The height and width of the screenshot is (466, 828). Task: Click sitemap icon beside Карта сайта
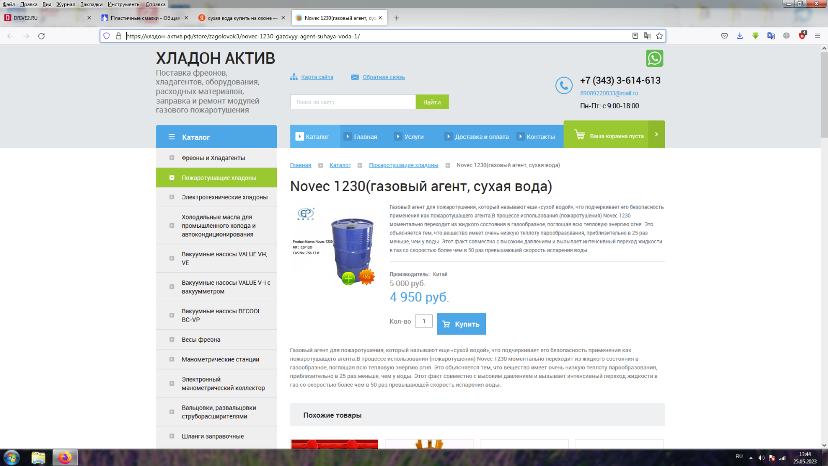pyautogui.click(x=294, y=77)
